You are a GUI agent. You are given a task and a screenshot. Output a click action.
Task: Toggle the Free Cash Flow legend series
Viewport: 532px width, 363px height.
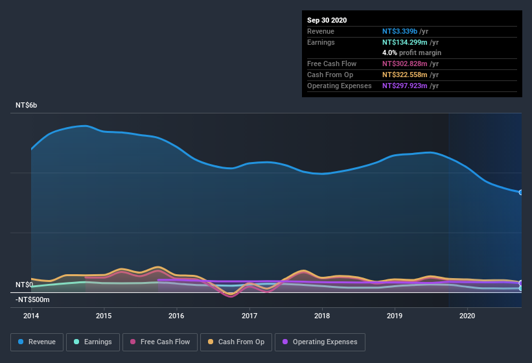click(160, 342)
